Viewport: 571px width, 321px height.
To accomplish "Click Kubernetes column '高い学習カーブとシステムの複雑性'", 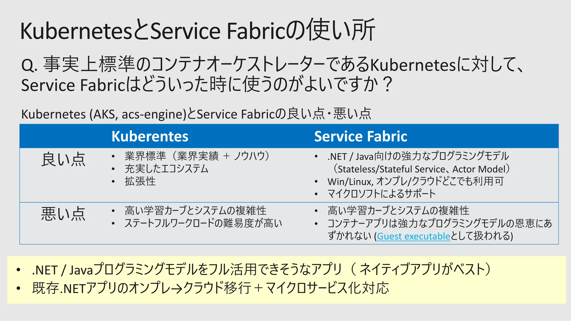I will [x=195, y=210].
